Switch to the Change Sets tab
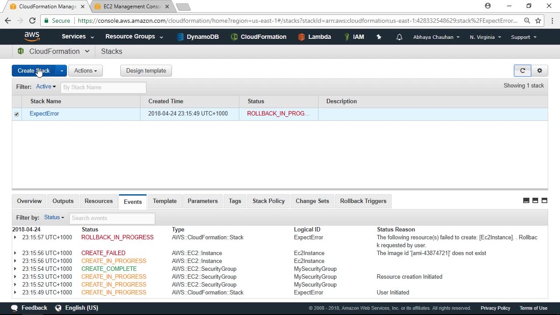The height and width of the screenshot is (315, 560). pos(312,201)
